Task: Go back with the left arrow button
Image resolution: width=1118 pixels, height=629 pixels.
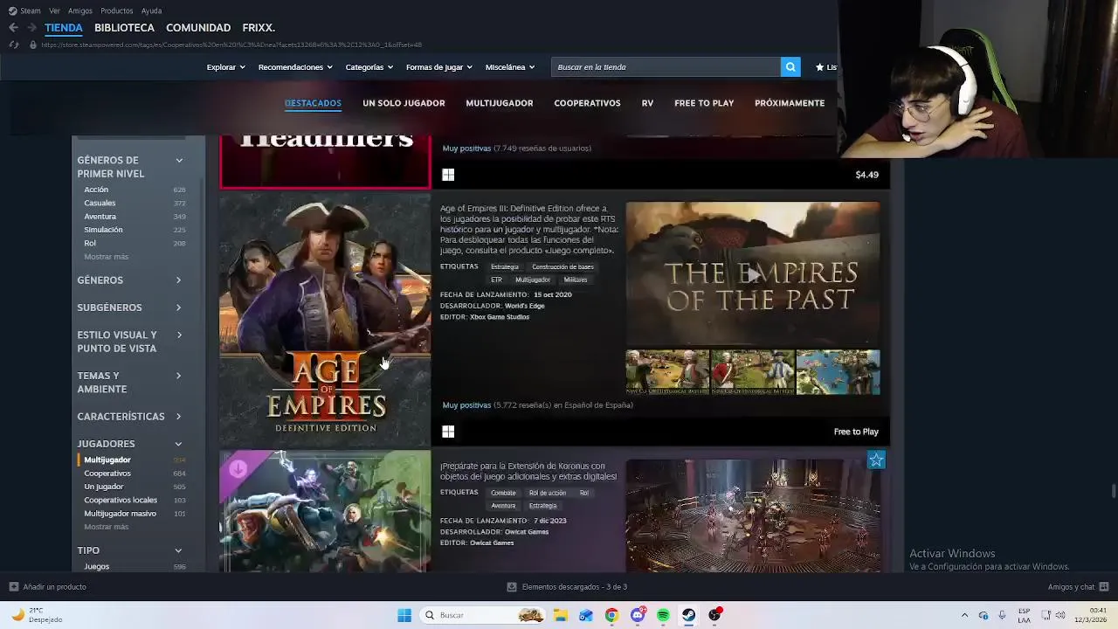Action: [13, 28]
